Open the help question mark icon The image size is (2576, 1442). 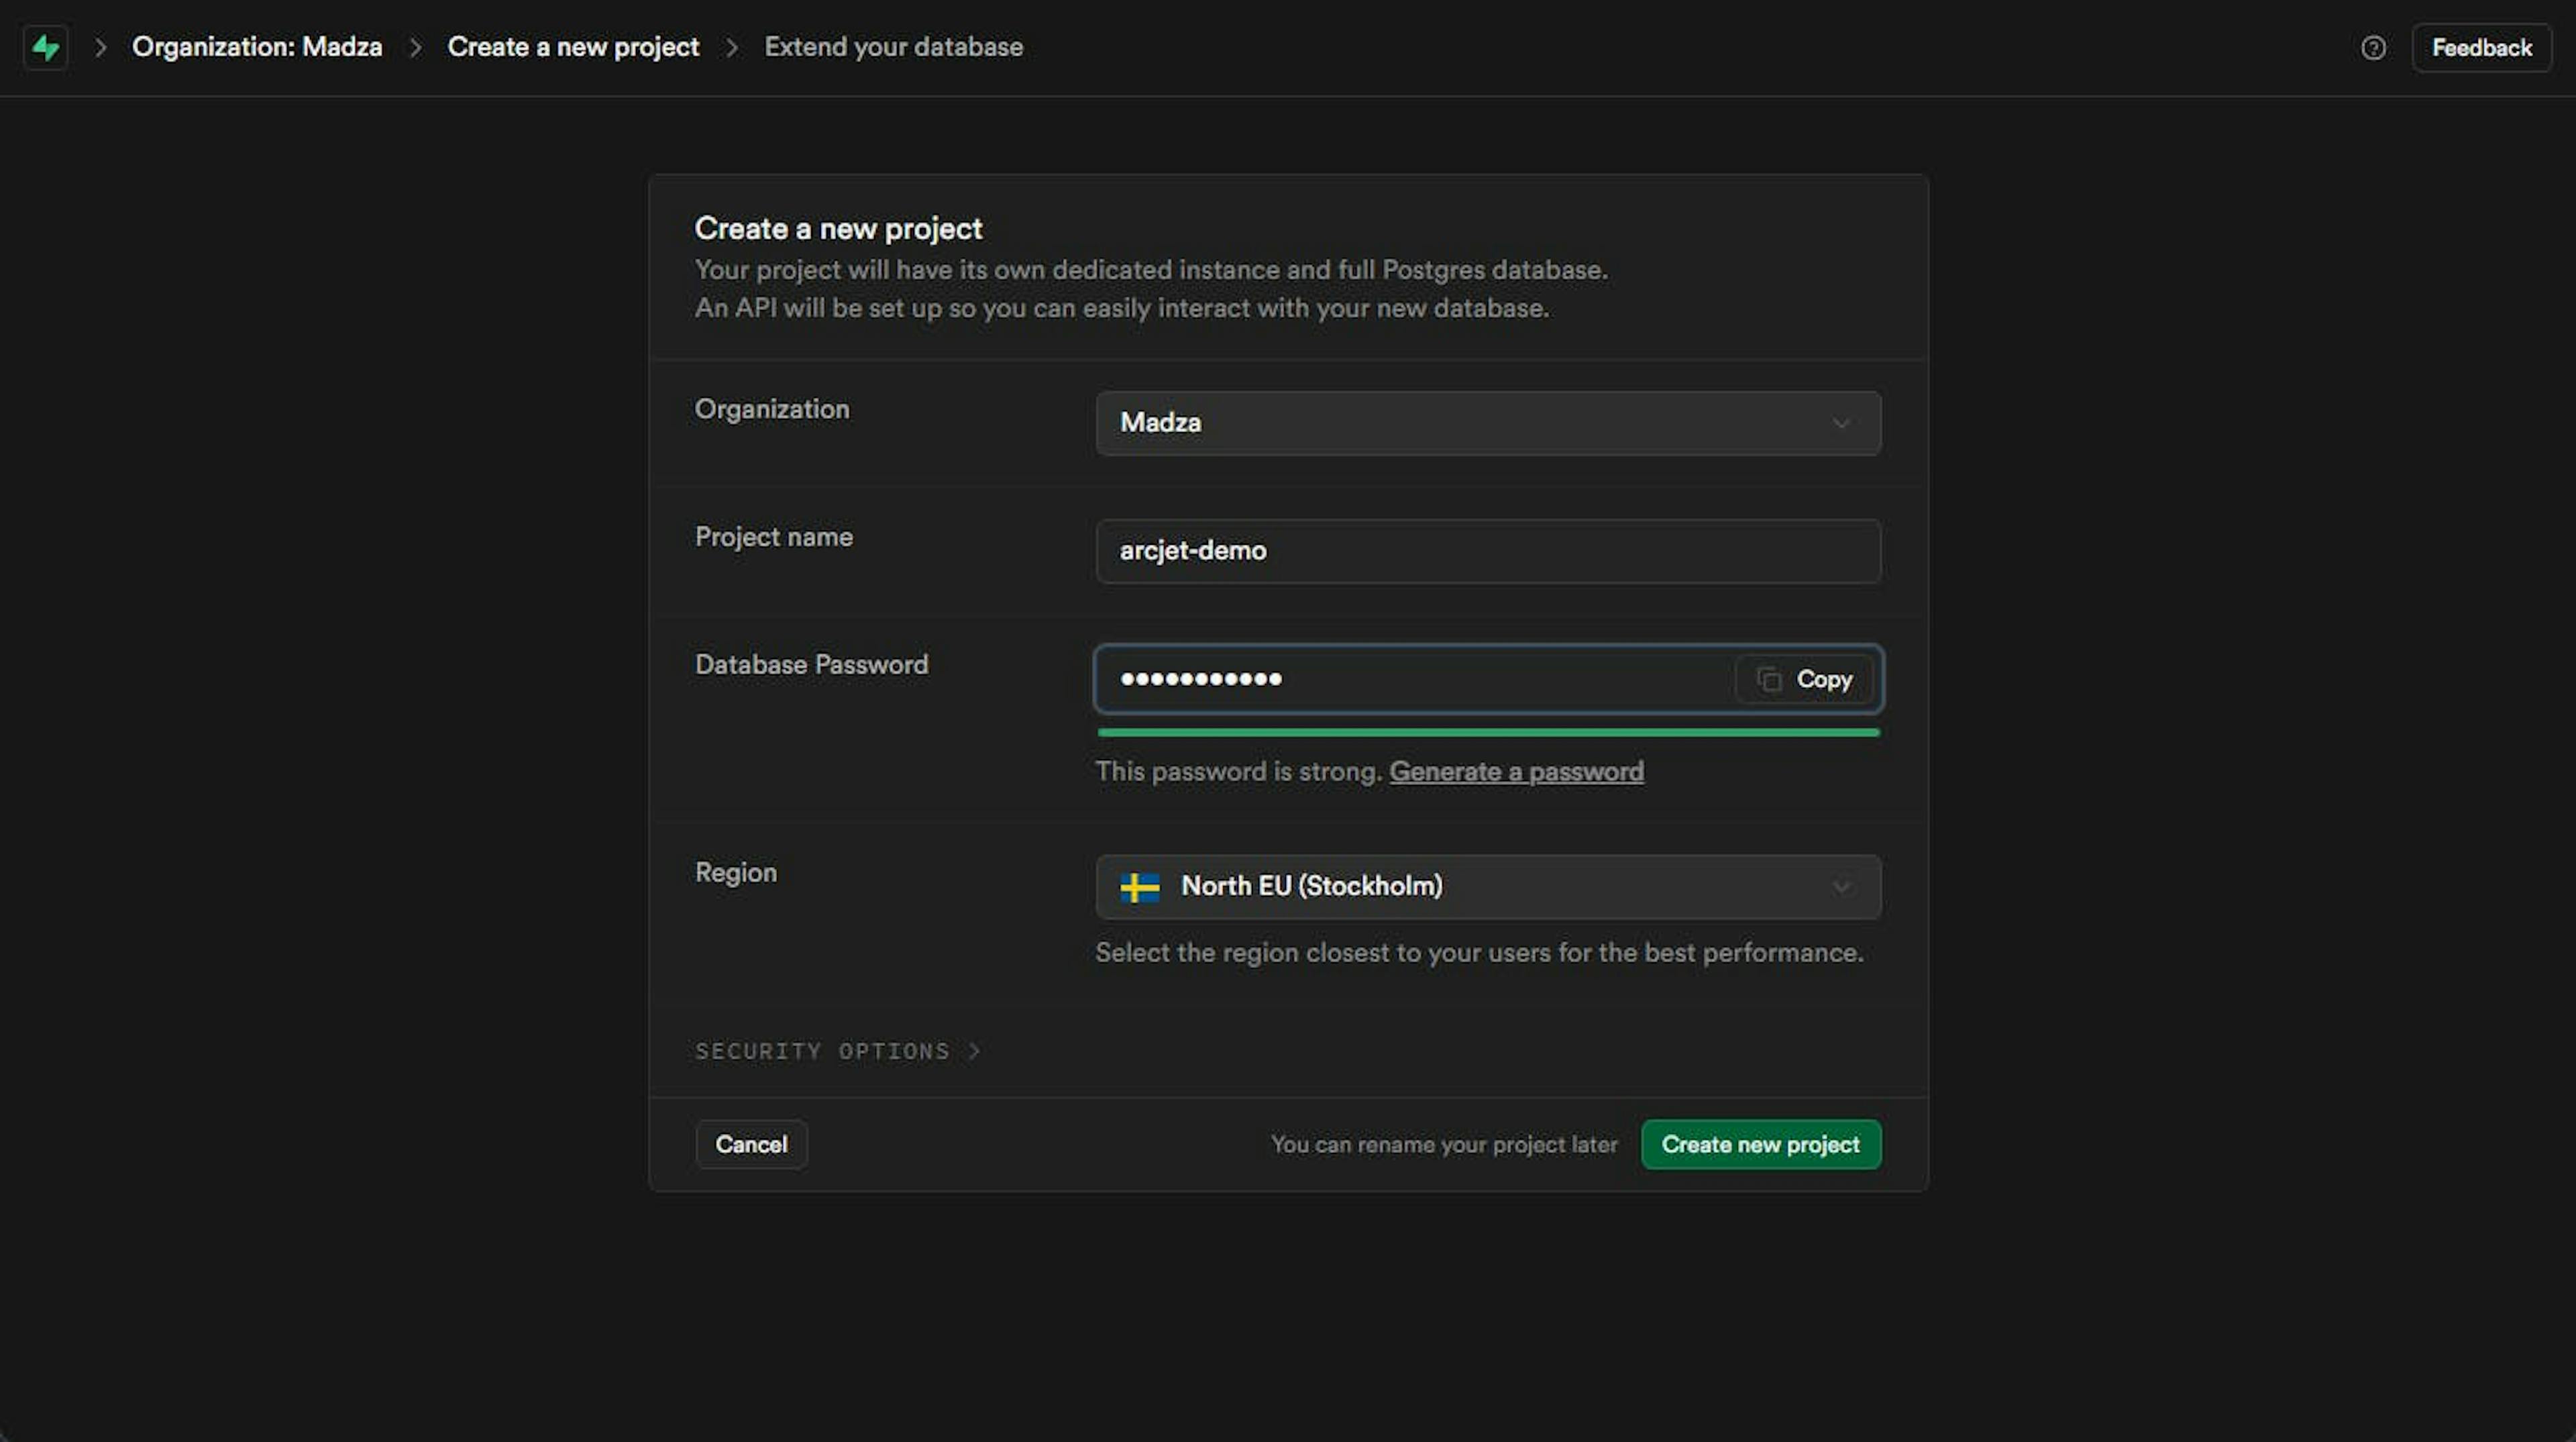click(2372, 47)
